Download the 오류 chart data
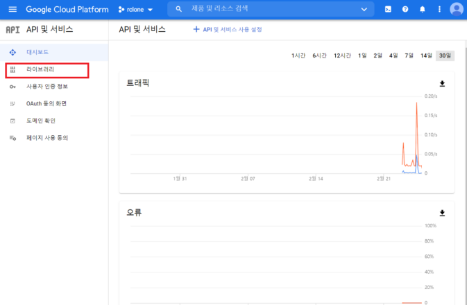This screenshot has height=305, width=467. [442, 213]
